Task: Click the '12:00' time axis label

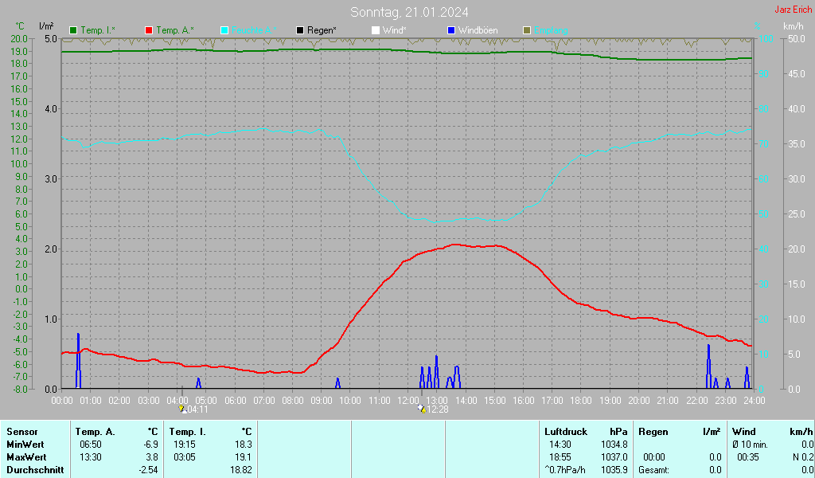Action: [408, 401]
